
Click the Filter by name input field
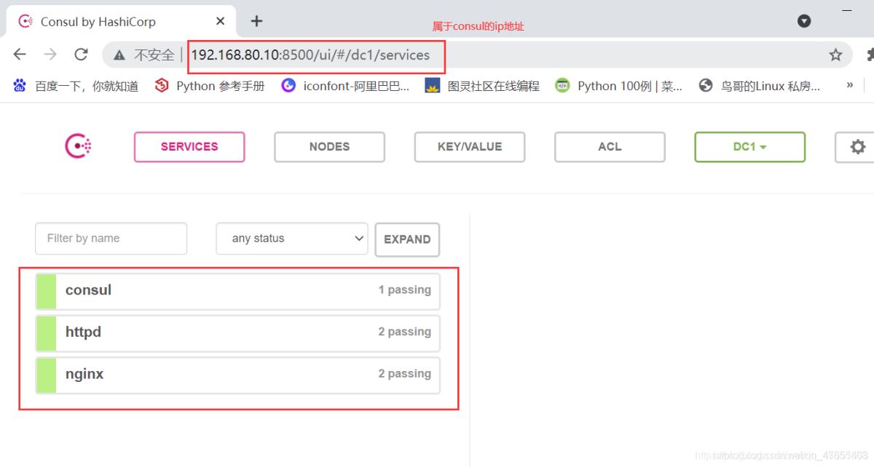pos(111,238)
